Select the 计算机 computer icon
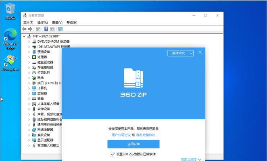 pos(34,88)
